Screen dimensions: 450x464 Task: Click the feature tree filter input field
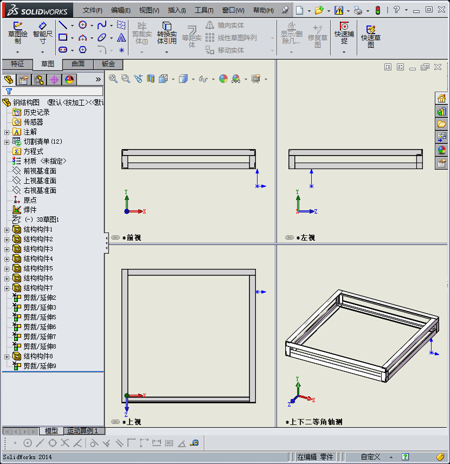(53, 91)
